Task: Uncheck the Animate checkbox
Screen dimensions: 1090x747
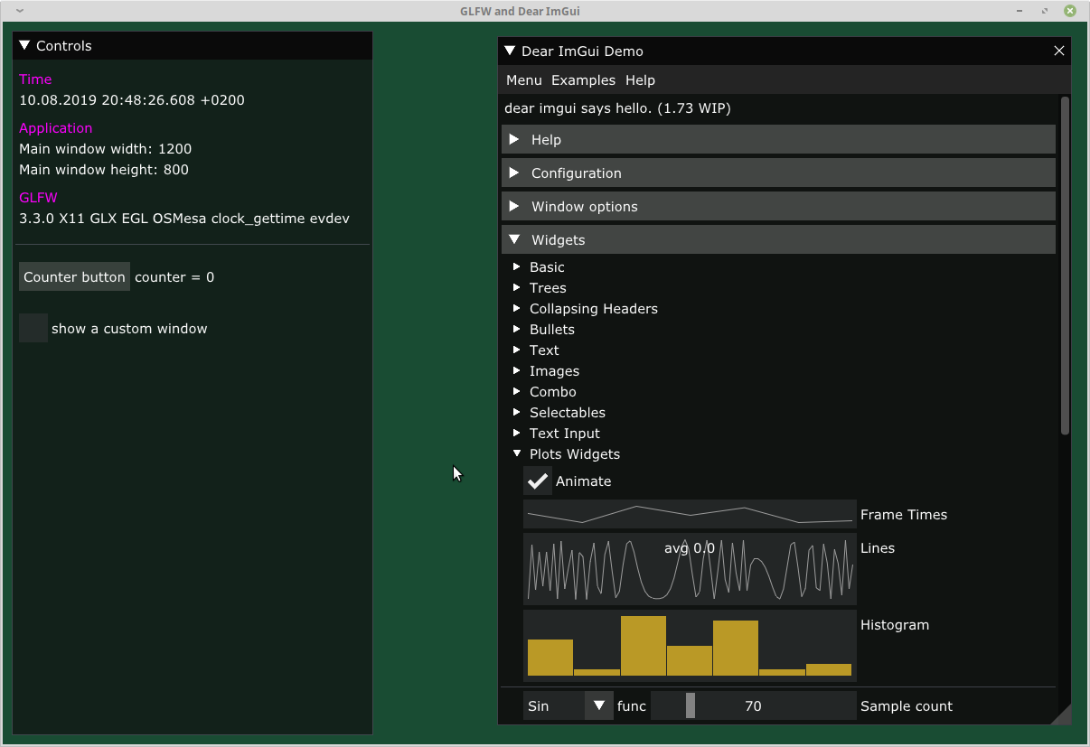Action: click(538, 481)
